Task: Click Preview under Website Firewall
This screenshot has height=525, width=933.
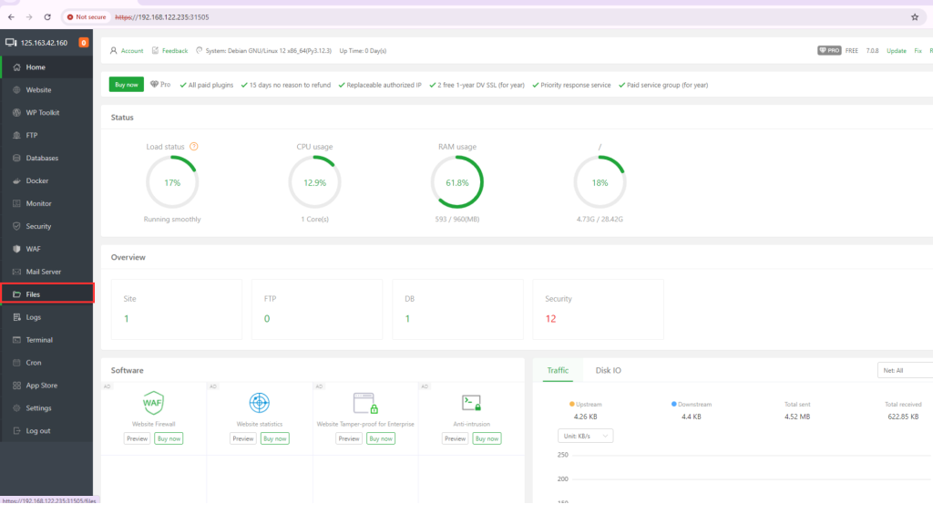Action: (138, 438)
